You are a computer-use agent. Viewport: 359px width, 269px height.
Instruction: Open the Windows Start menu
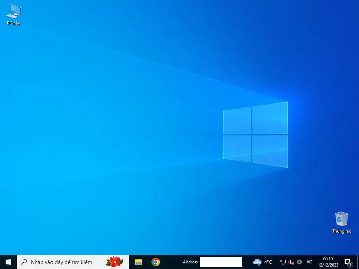click(8, 262)
